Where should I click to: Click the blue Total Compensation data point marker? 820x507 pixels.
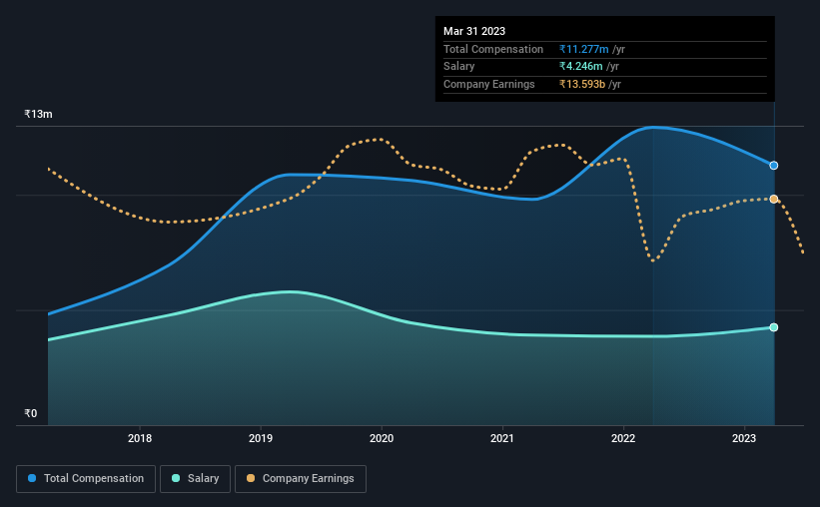773,166
